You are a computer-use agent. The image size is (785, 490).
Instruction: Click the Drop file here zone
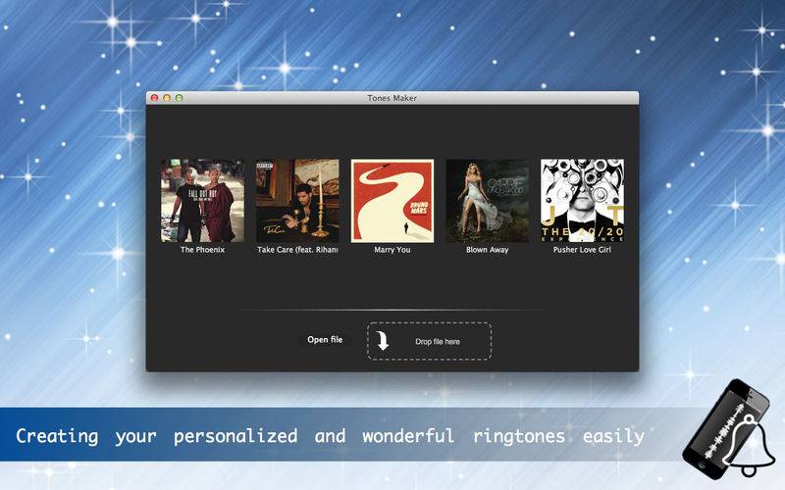click(430, 341)
